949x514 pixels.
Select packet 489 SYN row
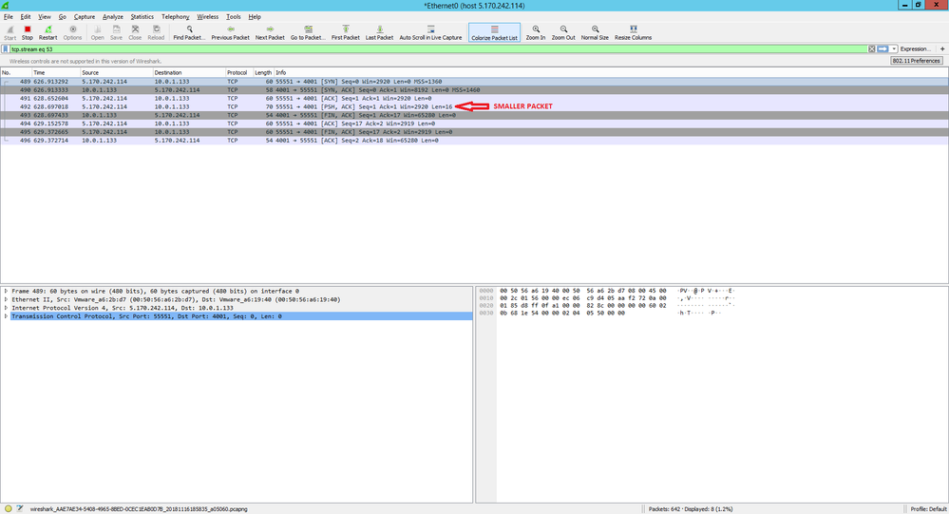pos(475,81)
